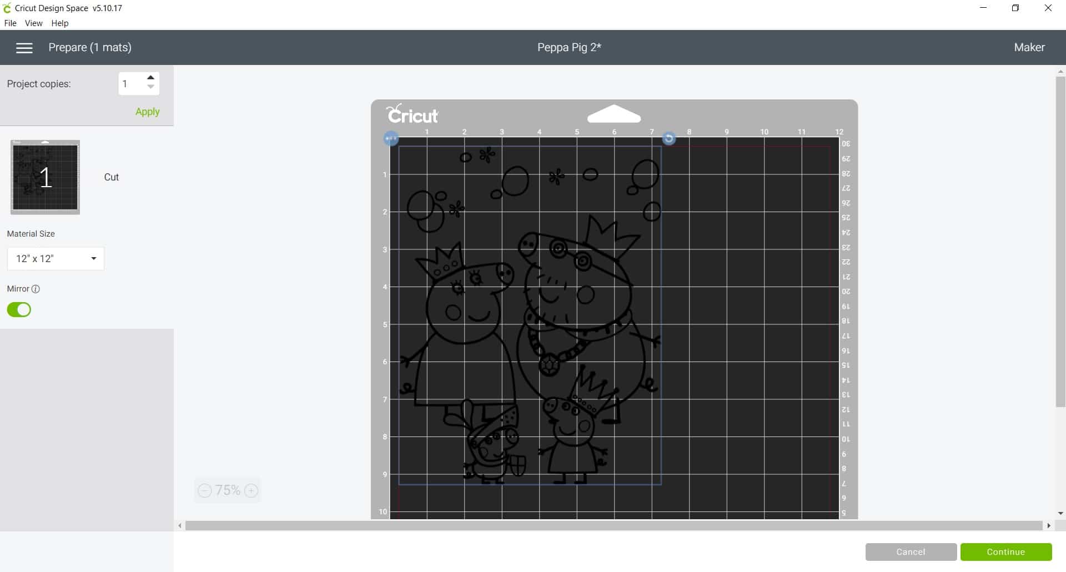Toggle off the Mirror switch
Screen dimensions: 1066x572
19,309
